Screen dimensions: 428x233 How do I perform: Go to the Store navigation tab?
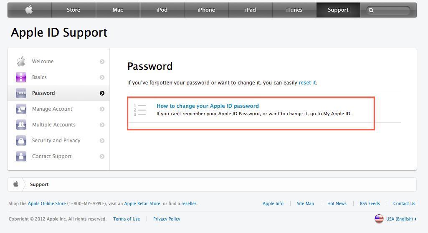tap(73, 10)
